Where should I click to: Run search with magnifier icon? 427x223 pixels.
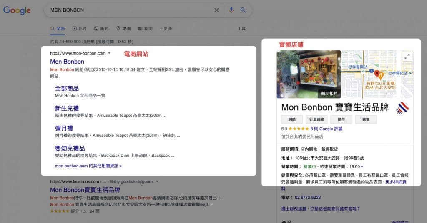coord(243,10)
